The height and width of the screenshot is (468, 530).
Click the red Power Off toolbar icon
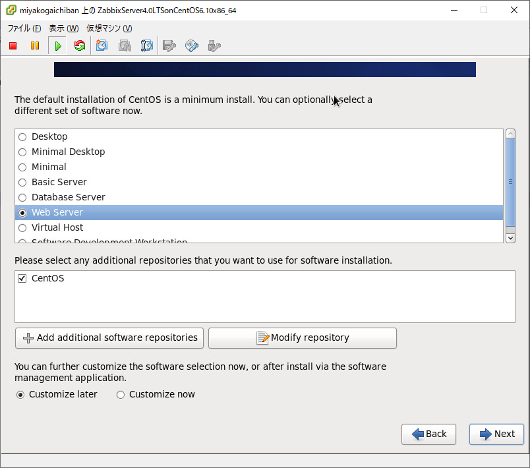tap(13, 45)
